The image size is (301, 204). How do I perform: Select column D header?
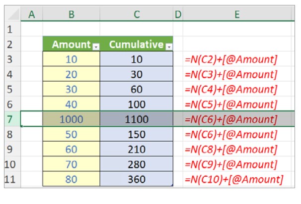[x=177, y=15]
